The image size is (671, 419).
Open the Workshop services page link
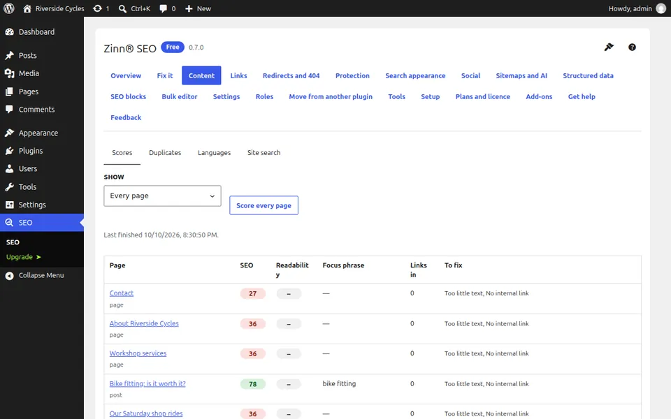point(138,353)
